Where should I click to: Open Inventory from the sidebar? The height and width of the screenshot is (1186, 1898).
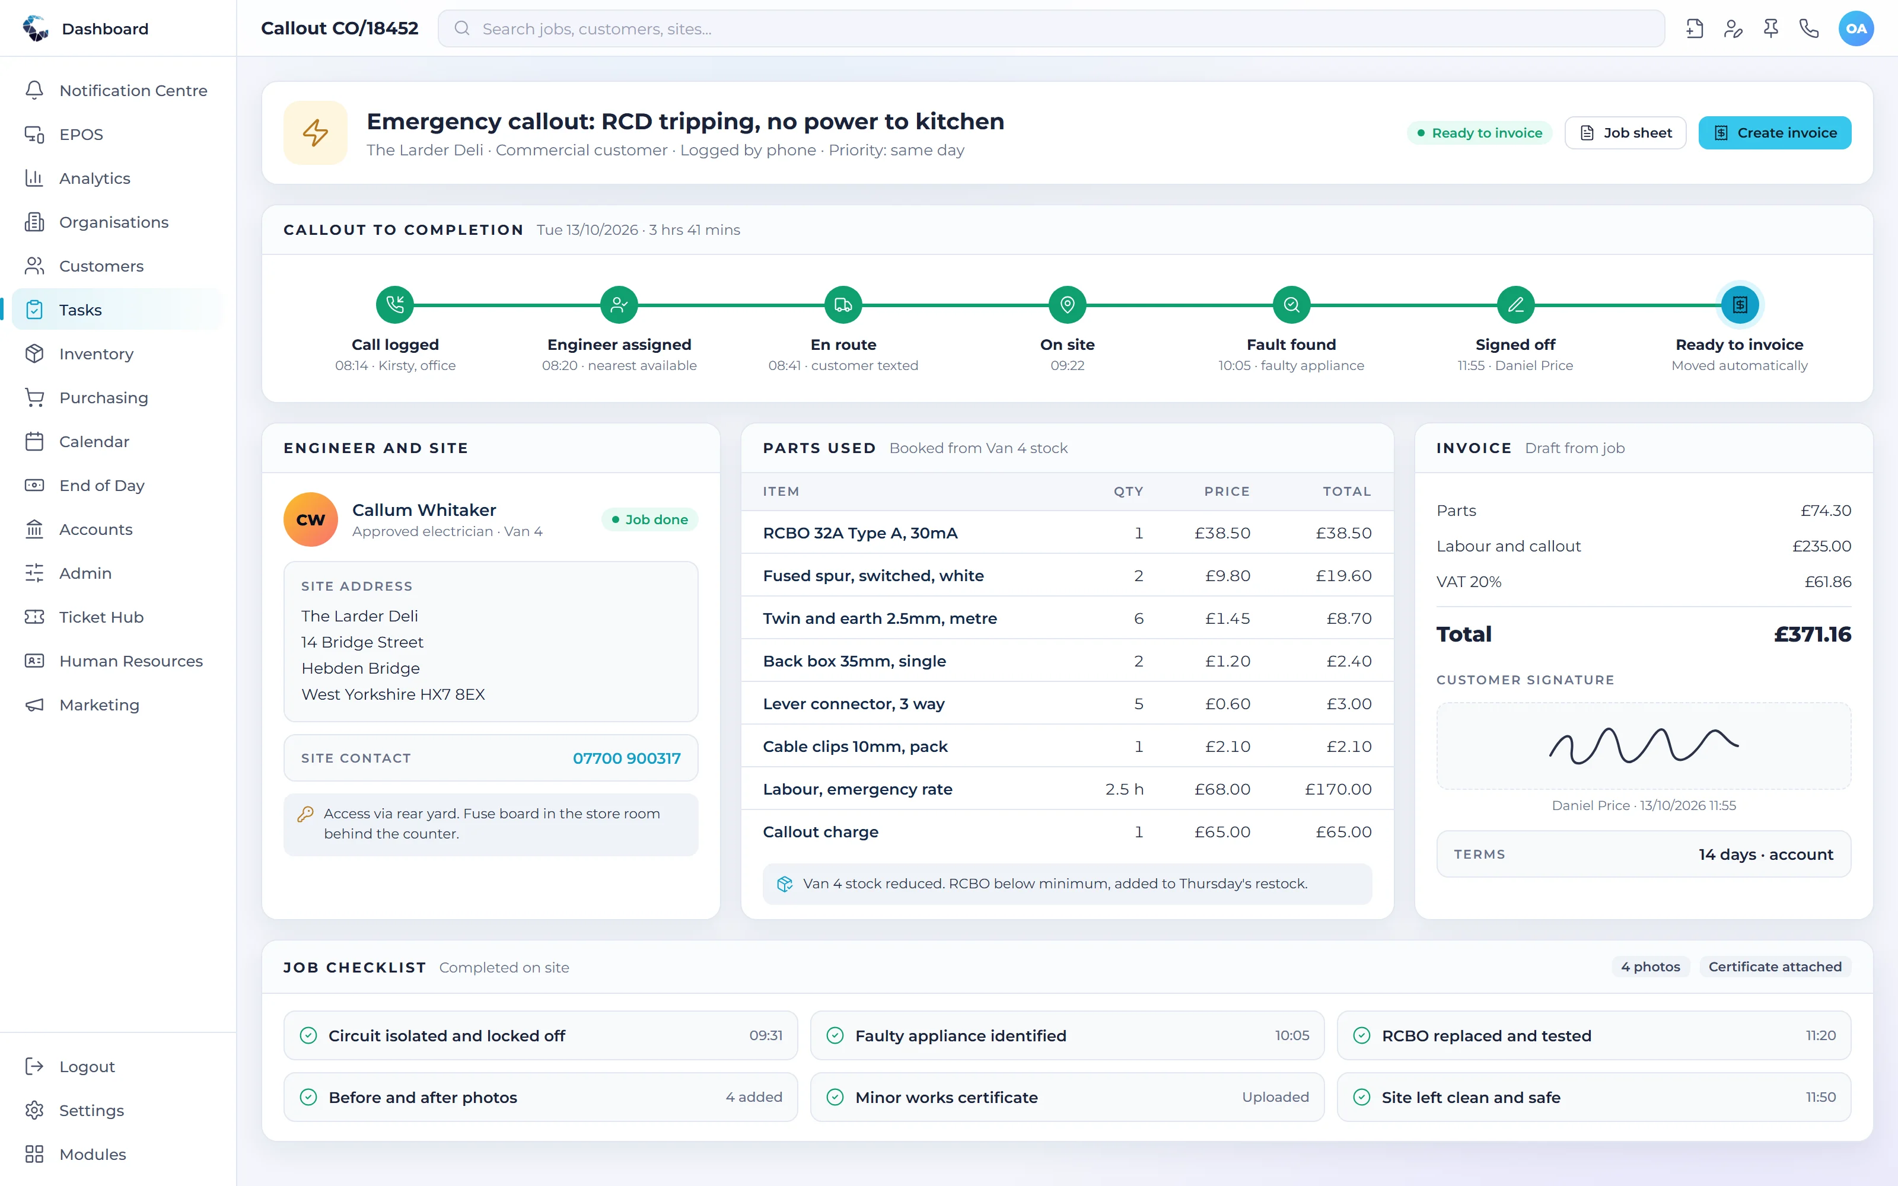(117, 354)
